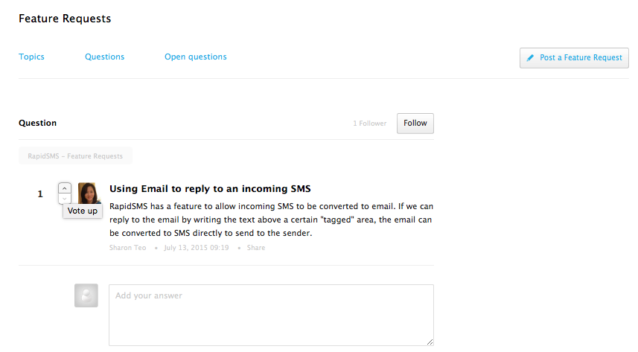Click the pencil icon on Post a Feature Request
The height and width of the screenshot is (352, 638).
[530, 58]
